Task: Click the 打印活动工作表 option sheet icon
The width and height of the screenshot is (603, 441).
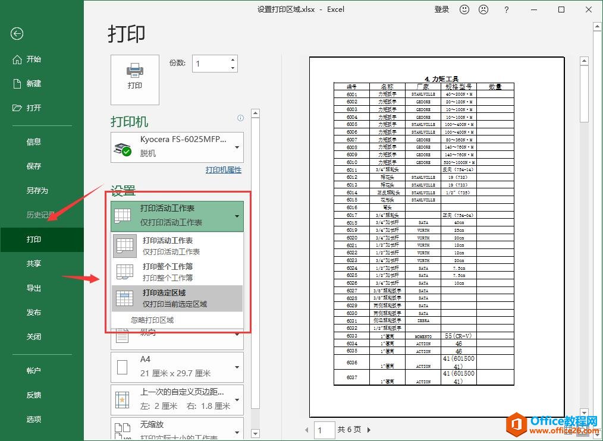Action: coord(125,245)
